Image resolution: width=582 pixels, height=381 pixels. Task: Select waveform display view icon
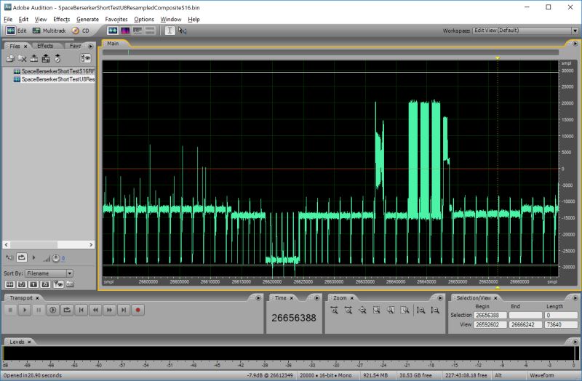pos(113,31)
